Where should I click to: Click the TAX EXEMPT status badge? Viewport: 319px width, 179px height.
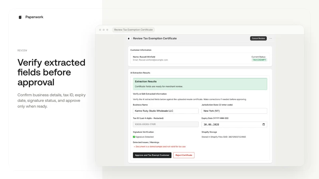click(x=259, y=60)
